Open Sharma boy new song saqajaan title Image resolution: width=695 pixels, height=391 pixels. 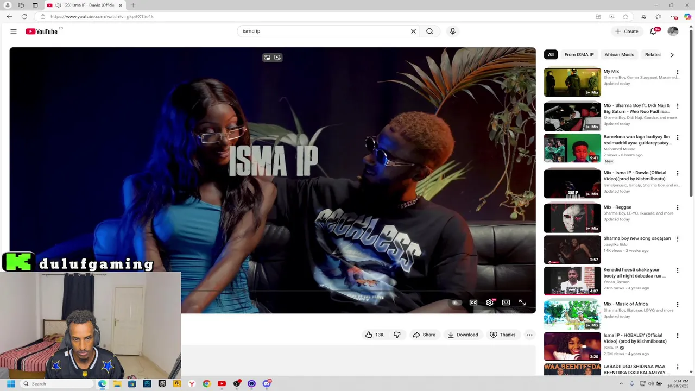tap(637, 238)
